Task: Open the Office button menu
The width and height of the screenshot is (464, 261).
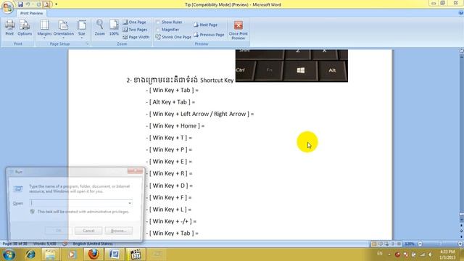Action: [x=7, y=7]
